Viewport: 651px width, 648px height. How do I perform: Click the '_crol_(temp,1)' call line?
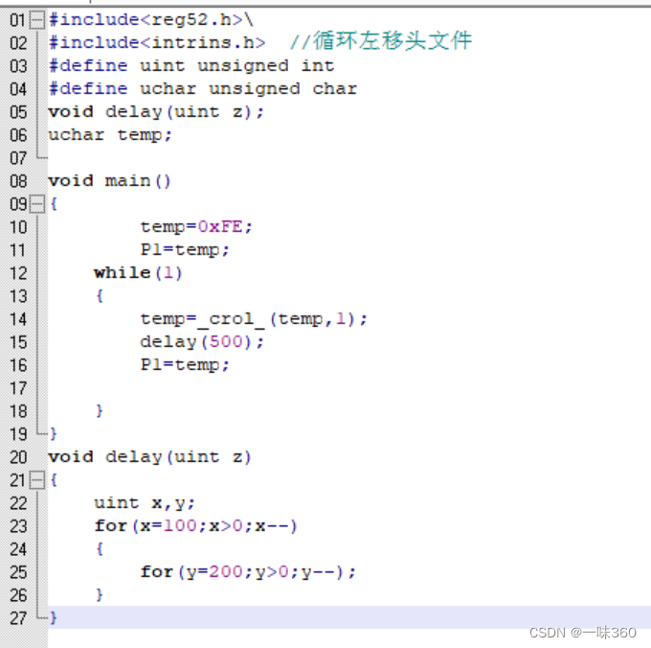[x=254, y=319]
